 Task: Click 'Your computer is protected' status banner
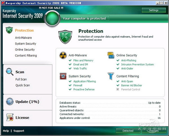point(84,19)
